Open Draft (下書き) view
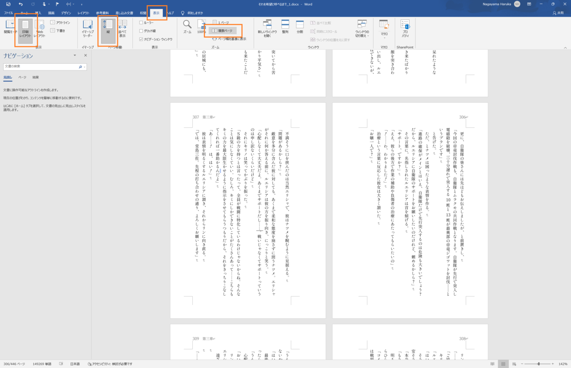 coord(58,30)
